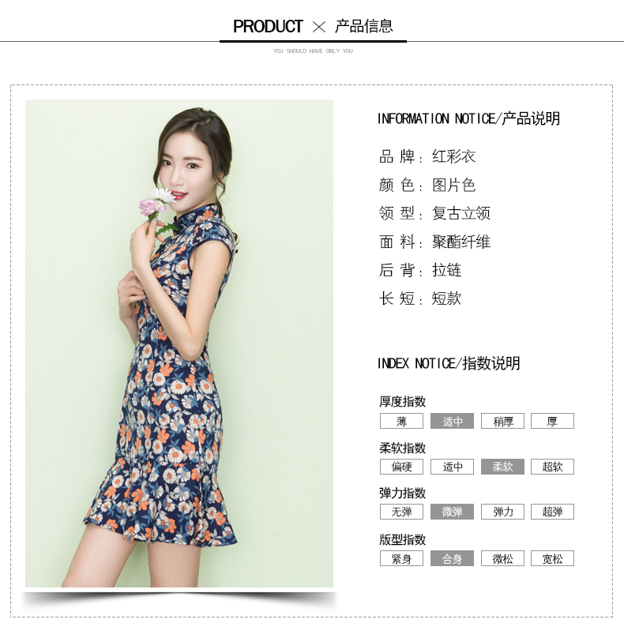
Task: Open the floral dress model photo
Action: tap(179, 343)
